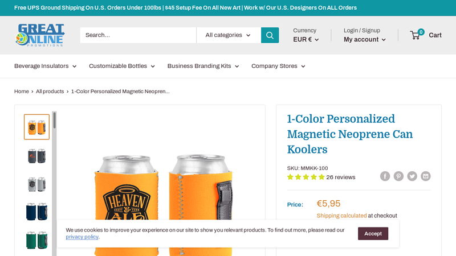Share product on Facebook
The image size is (456, 256).
385,176
